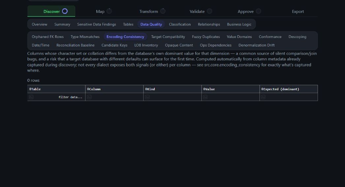Open the Validate stage tab
345x187 pixels.
pos(197,12)
